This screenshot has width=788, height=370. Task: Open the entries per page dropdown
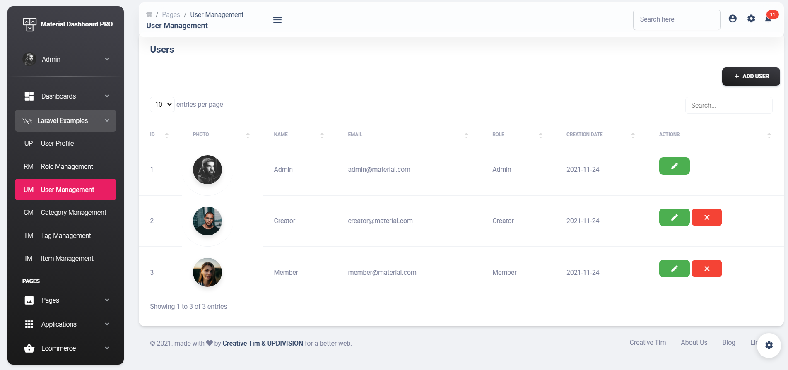(x=162, y=105)
